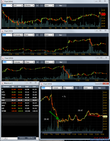Click the left arrow on the WatchList horizontal scrollbar

point(2,138)
